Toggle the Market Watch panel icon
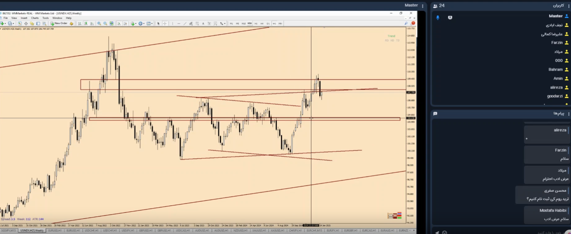 [20, 23]
